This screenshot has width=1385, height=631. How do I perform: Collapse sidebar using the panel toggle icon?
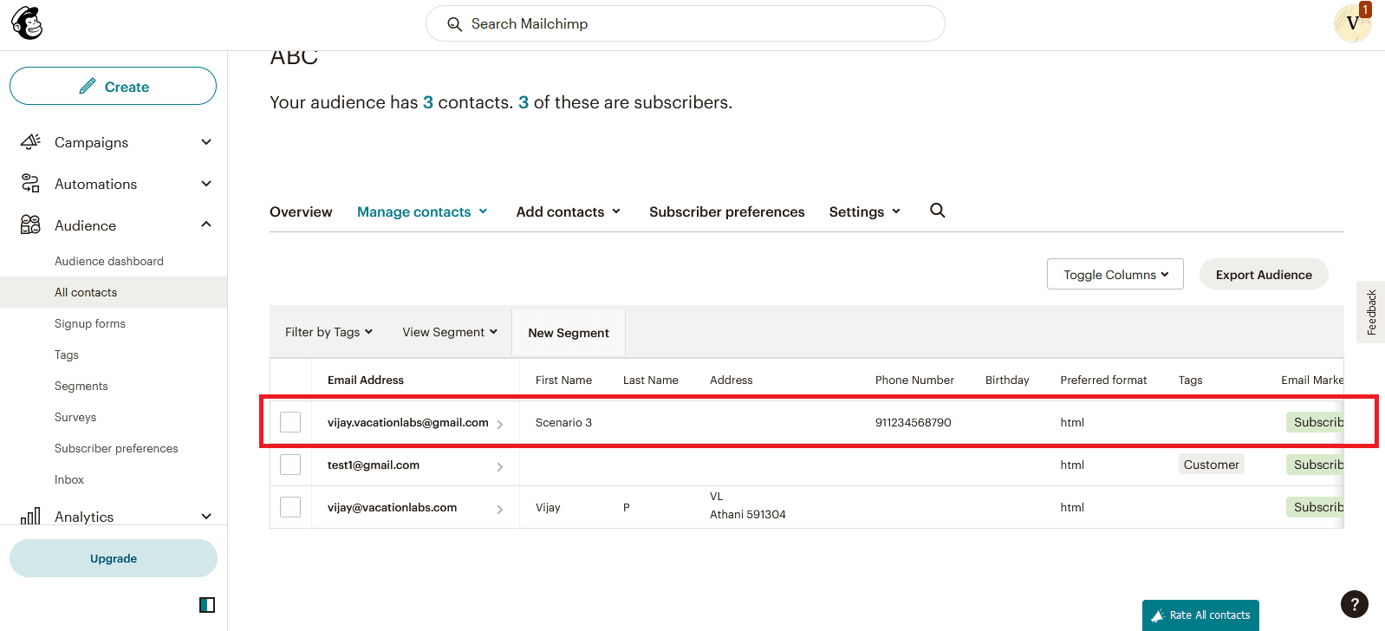[x=207, y=605]
